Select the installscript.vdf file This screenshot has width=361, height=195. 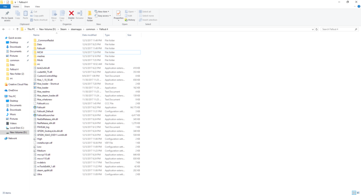click(x=87, y=143)
